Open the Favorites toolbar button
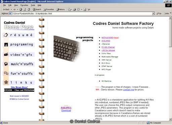The width and height of the screenshot is (172, 125). [x=49, y=9]
